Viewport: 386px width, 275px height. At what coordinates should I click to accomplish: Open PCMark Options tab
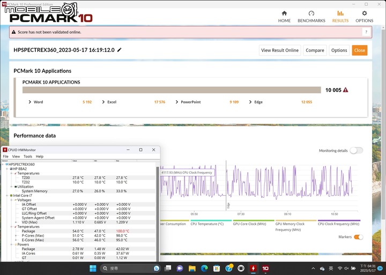coord(365,17)
